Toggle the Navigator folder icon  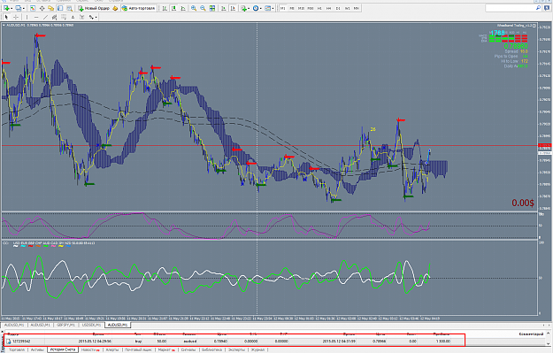click(50, 8)
